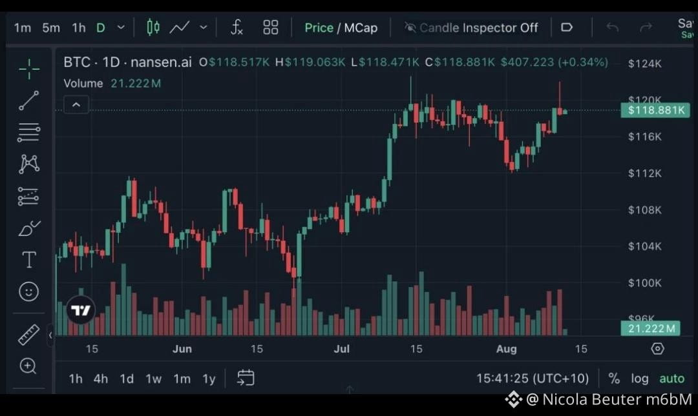Click the TradingView logo badge
Screen dimensions: 698x416
(x=81, y=310)
